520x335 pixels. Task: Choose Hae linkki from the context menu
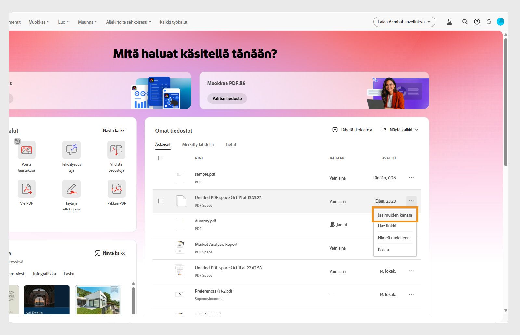(387, 226)
